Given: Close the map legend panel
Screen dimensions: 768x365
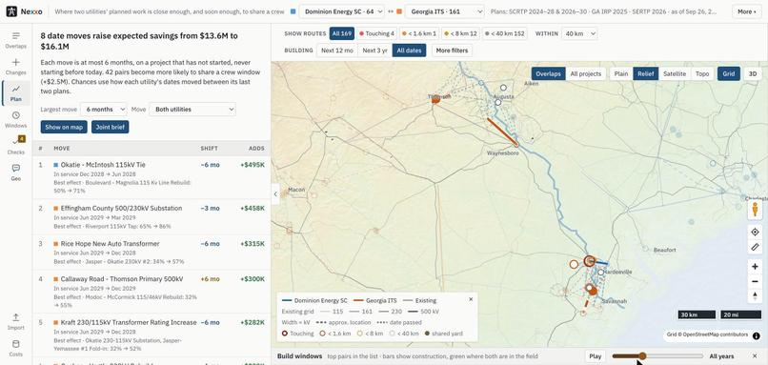Looking at the screenshot, I should click(x=471, y=299).
